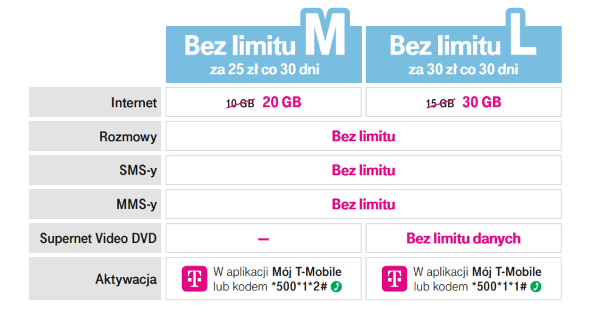Click the 30 GB internet value
Screen dimensions: 609x311
click(x=482, y=102)
